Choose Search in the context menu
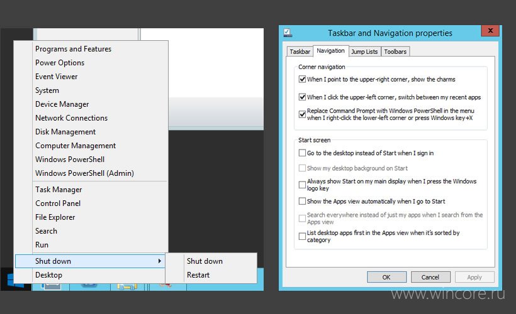Screen dimensions: 516x314 pos(90,231)
